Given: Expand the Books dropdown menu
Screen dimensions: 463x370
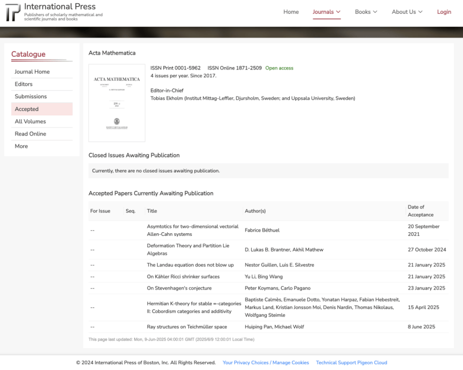Looking at the screenshot, I should (x=366, y=12).
